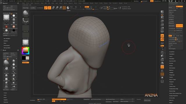The image size is (186, 104).
Task: Select the Move brush
Action: tap(6, 83)
